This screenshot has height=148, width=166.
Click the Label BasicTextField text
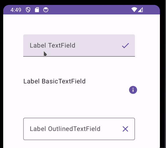(x=55, y=81)
